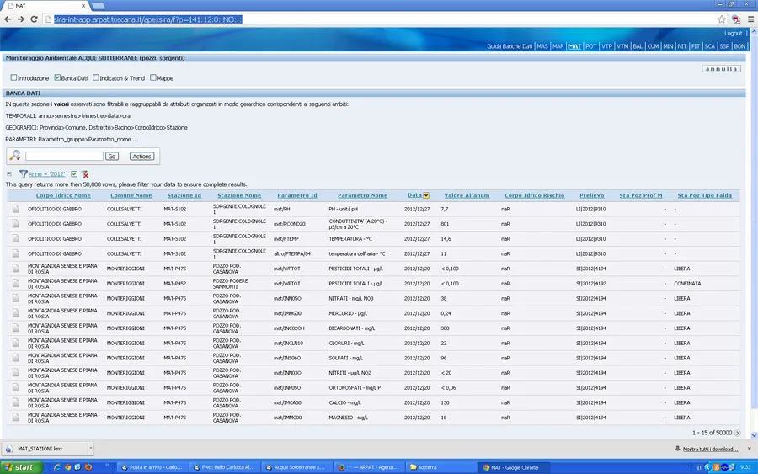Click into the report search text field
Screen dimensions: 758x474
pos(64,157)
